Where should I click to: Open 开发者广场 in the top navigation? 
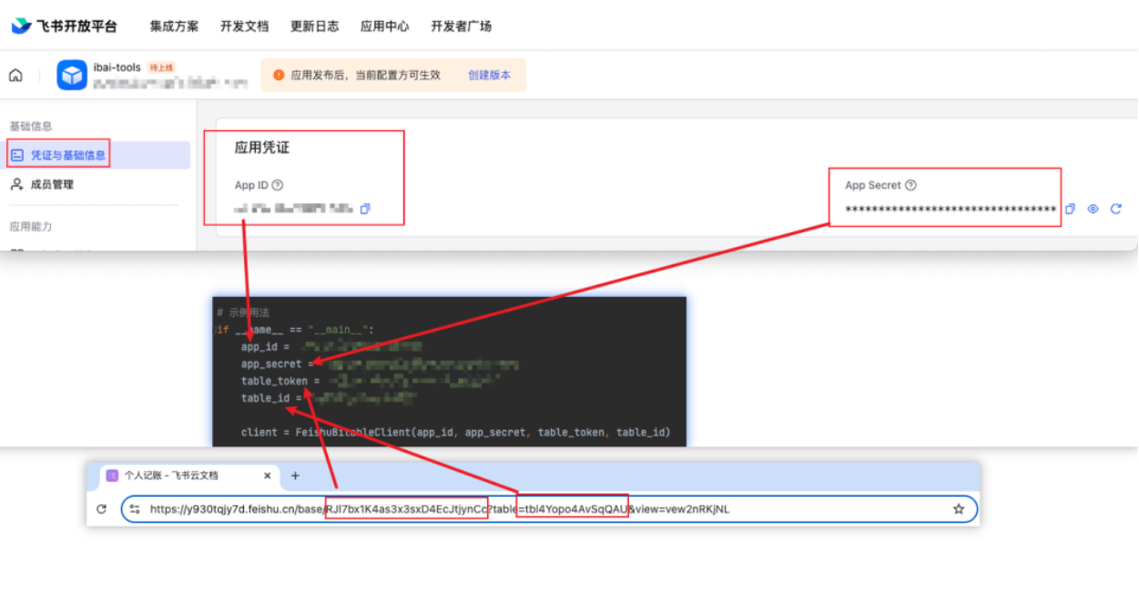point(461,26)
